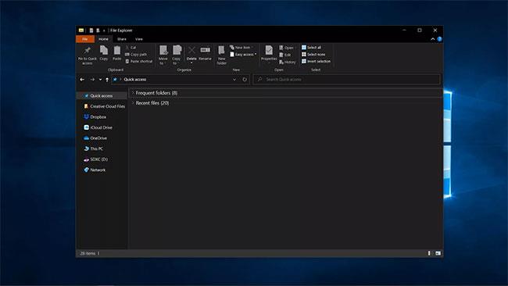Image resolution: width=508 pixels, height=286 pixels.
Task: Go forward with the Forward arrow
Action: click(x=92, y=80)
